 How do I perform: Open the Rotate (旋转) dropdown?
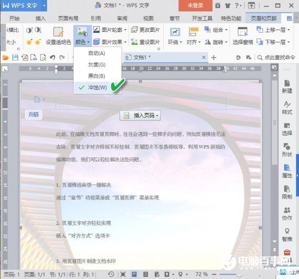pos(216,42)
